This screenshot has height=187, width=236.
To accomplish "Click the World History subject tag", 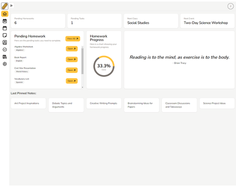I will pyautogui.click(x=22, y=72).
